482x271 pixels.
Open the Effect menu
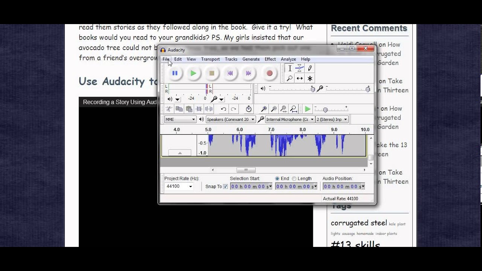(270, 59)
